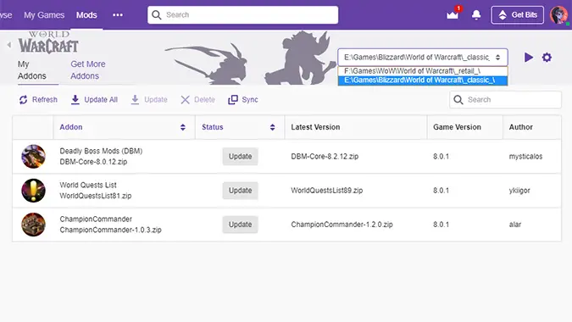Switch to the Mods tab
Screen dimensions: 572x322
86,15
